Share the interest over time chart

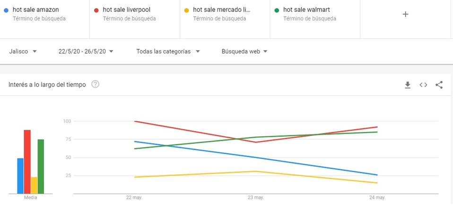(x=439, y=85)
